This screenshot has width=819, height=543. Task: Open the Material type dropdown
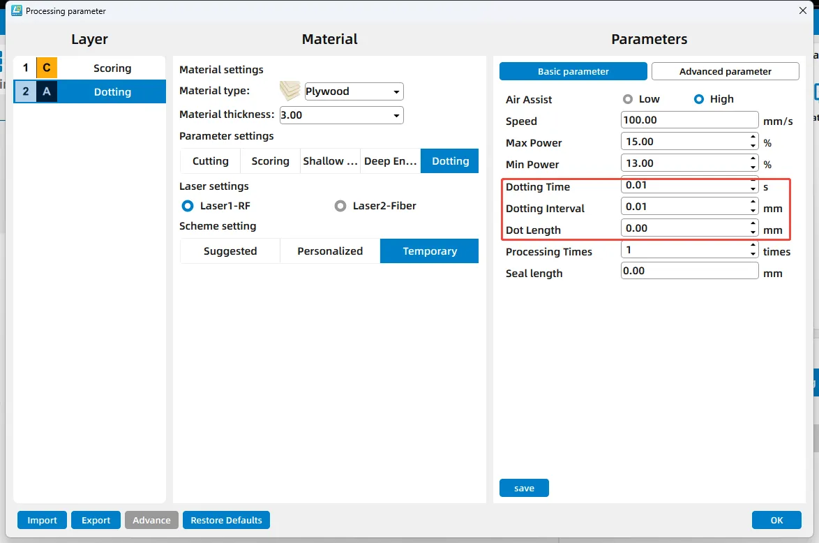coord(354,91)
